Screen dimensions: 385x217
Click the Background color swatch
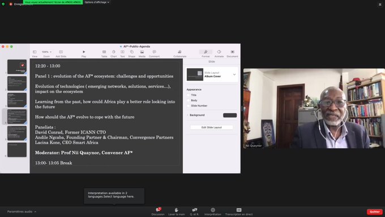pos(230,115)
